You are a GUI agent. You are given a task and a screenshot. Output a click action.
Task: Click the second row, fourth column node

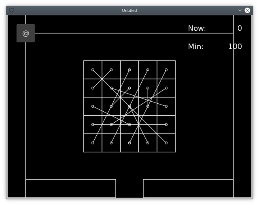click(148, 88)
